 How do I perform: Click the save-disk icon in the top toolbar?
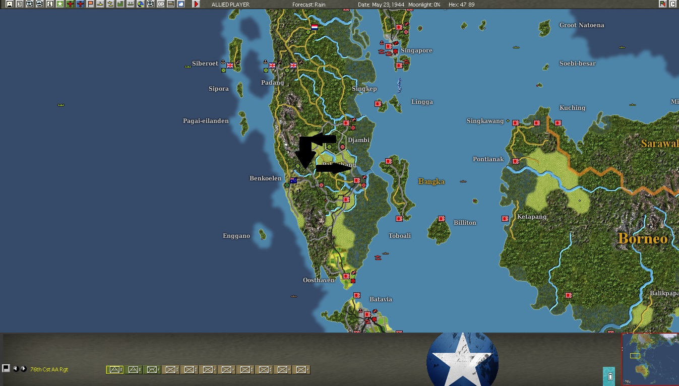click(x=10, y=4)
